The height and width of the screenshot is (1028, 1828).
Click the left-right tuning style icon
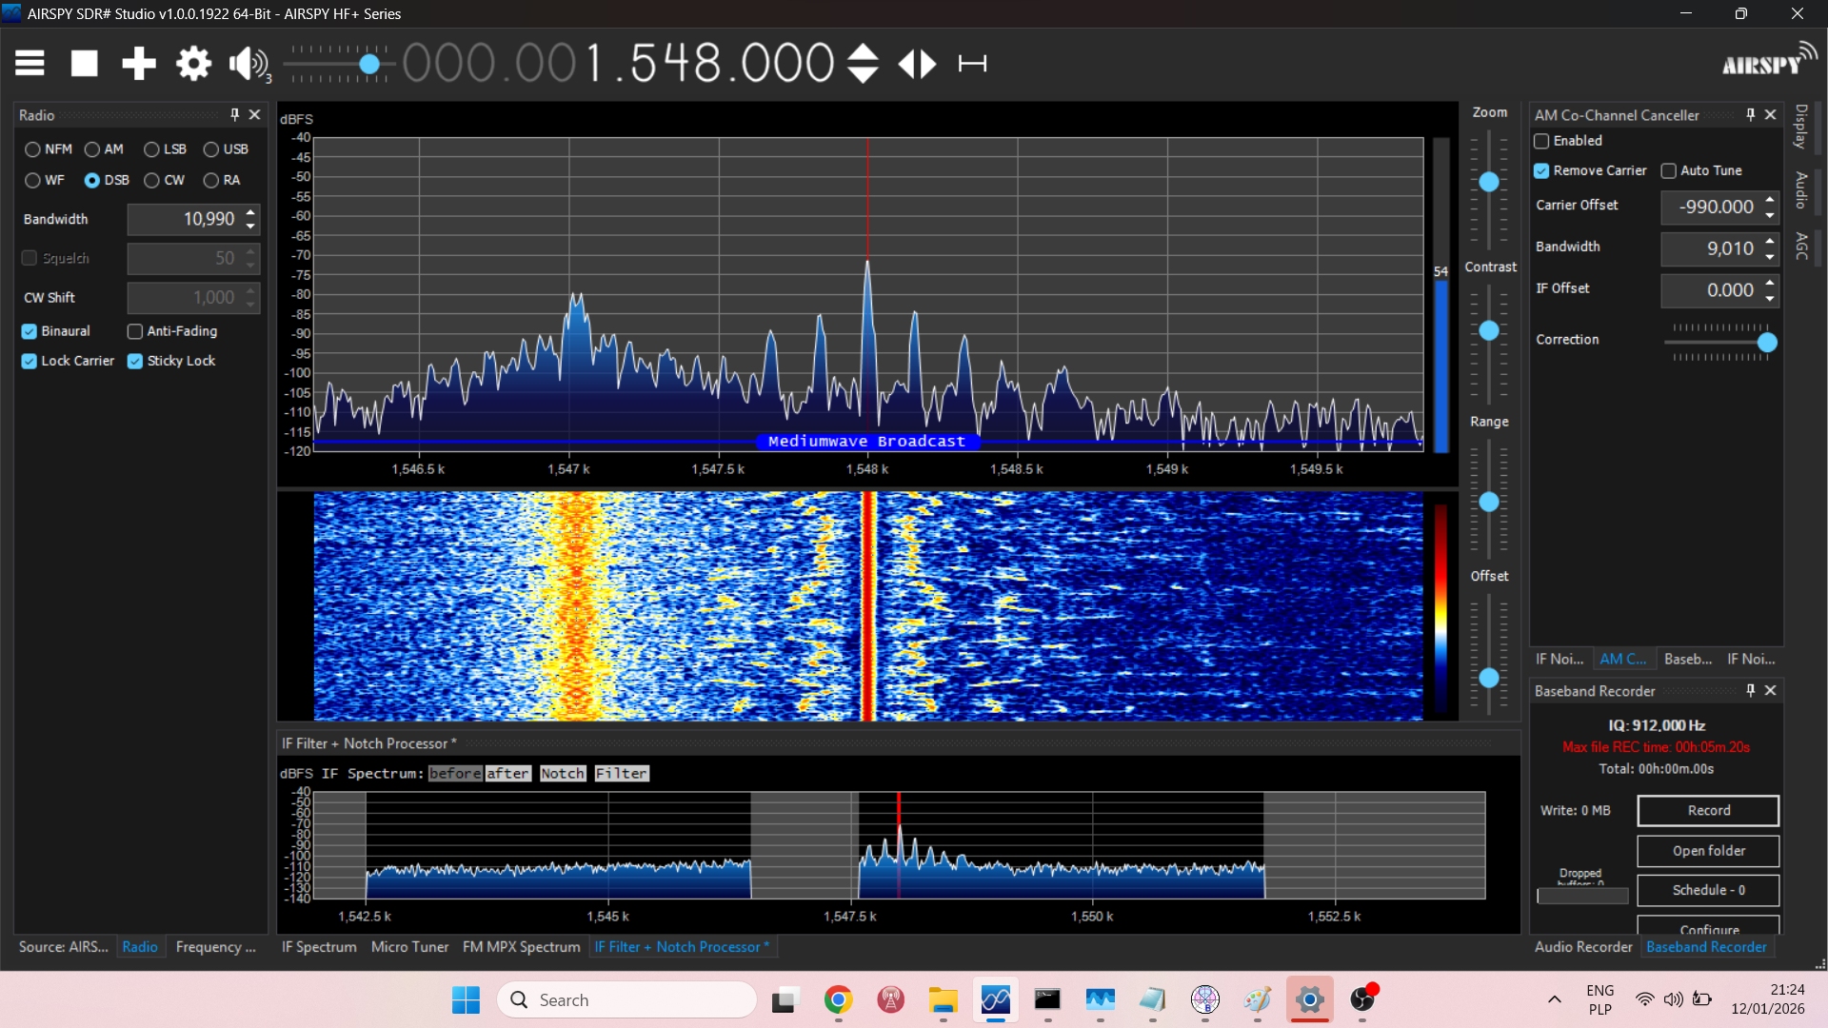point(918,64)
